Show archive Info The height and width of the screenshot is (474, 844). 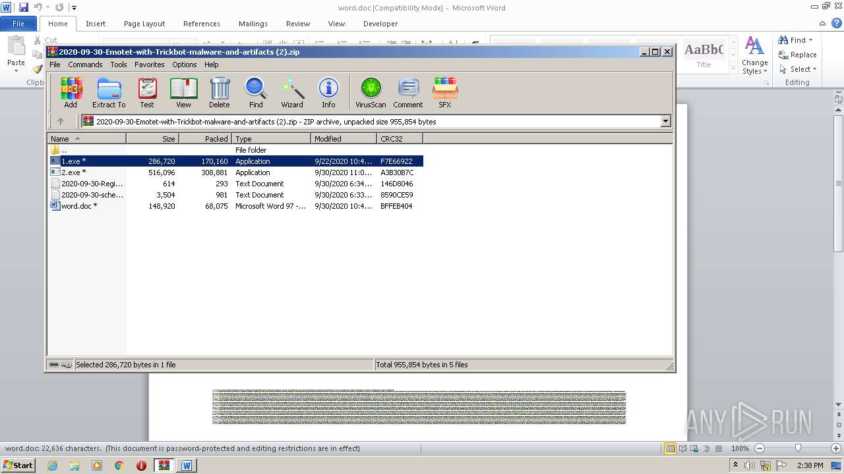click(x=328, y=92)
